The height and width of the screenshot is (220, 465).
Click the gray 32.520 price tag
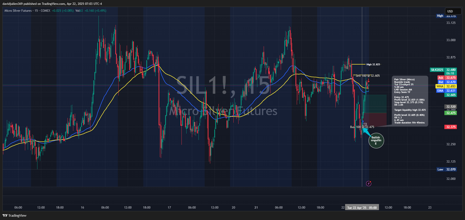450,107
